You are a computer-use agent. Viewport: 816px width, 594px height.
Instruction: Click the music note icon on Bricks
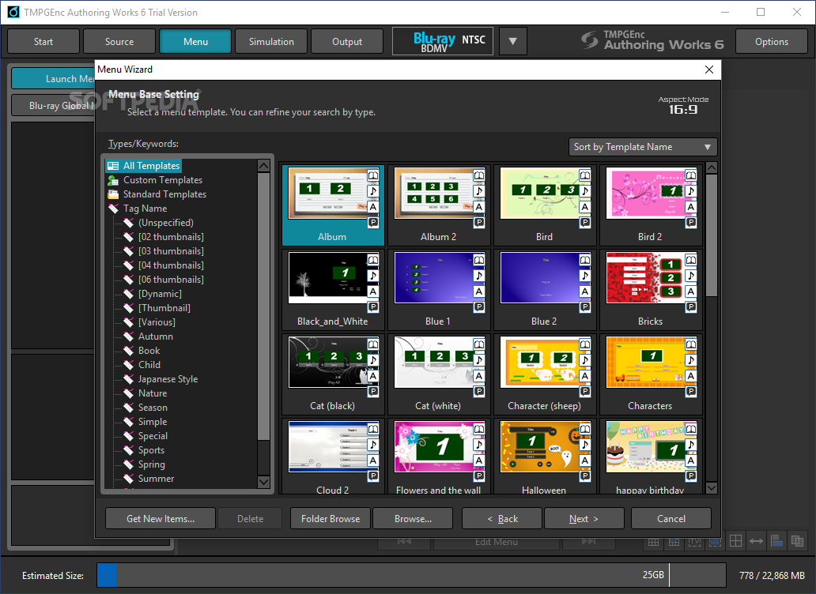(x=690, y=276)
